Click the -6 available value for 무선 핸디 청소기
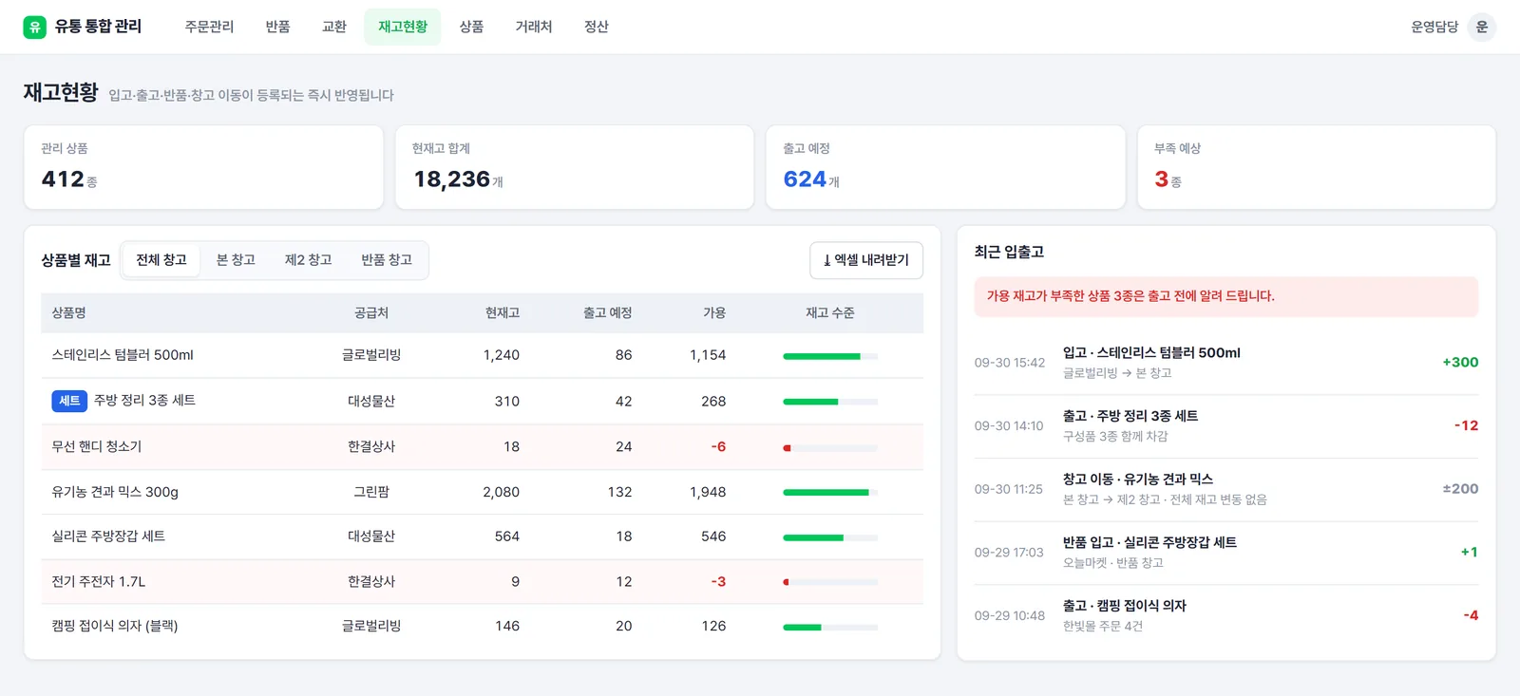Viewport: 1520px width, 696px height. (718, 446)
